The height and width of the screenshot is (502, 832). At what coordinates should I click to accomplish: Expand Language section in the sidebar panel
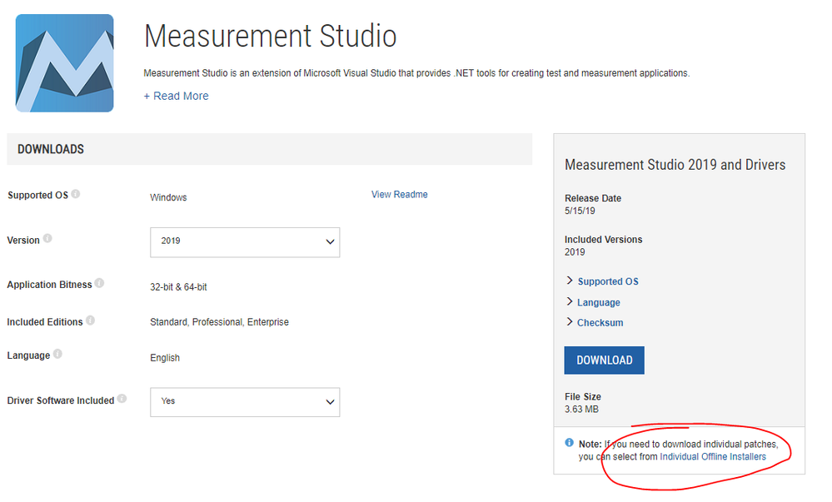[593, 302]
